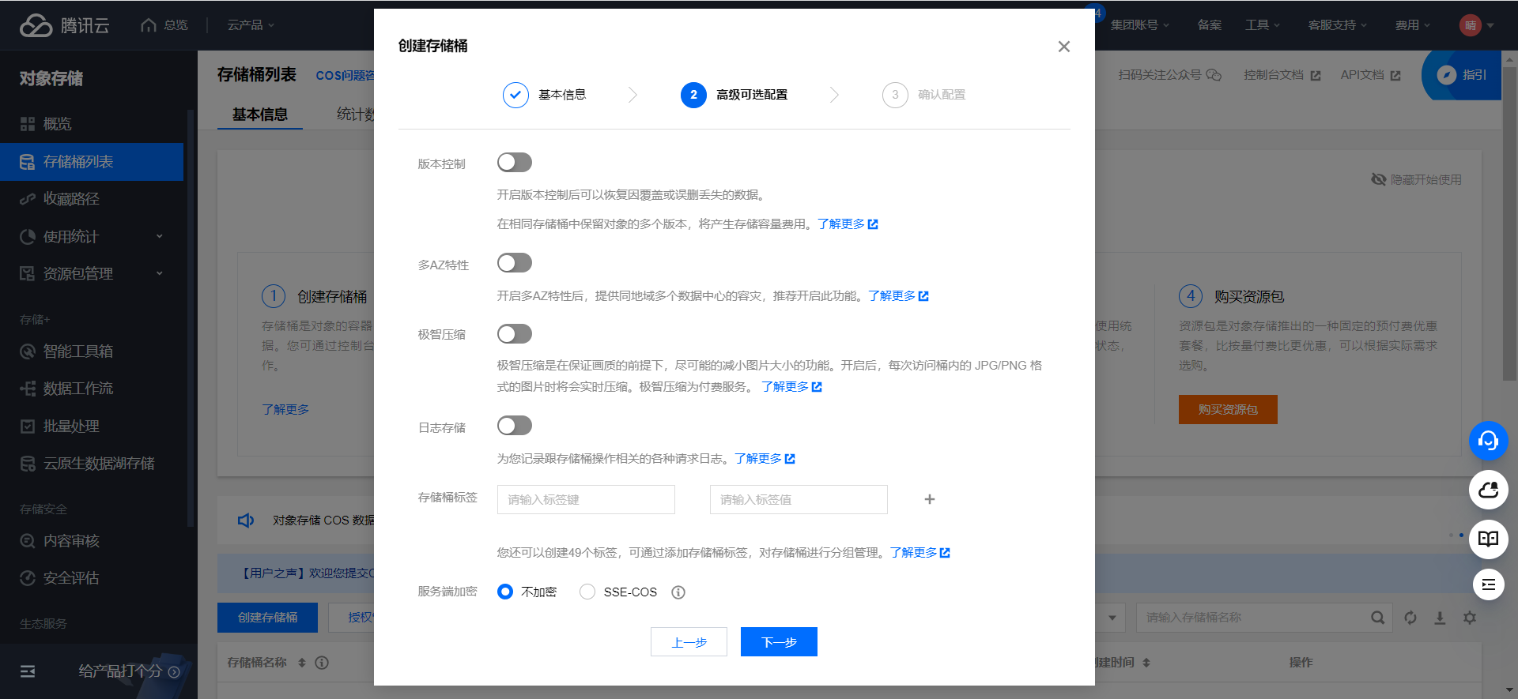
Task: Open the 云产品 dropdown in top bar
Action: 251,25
